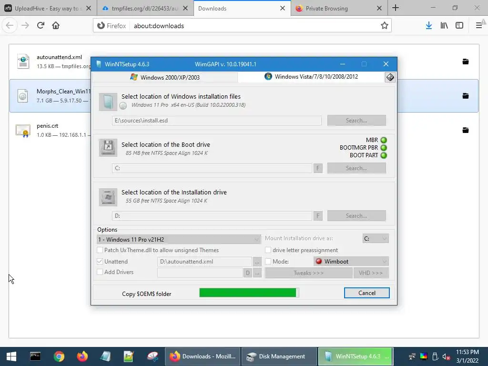Click F button next to Boot drive
488x366 pixels.
tap(318, 168)
